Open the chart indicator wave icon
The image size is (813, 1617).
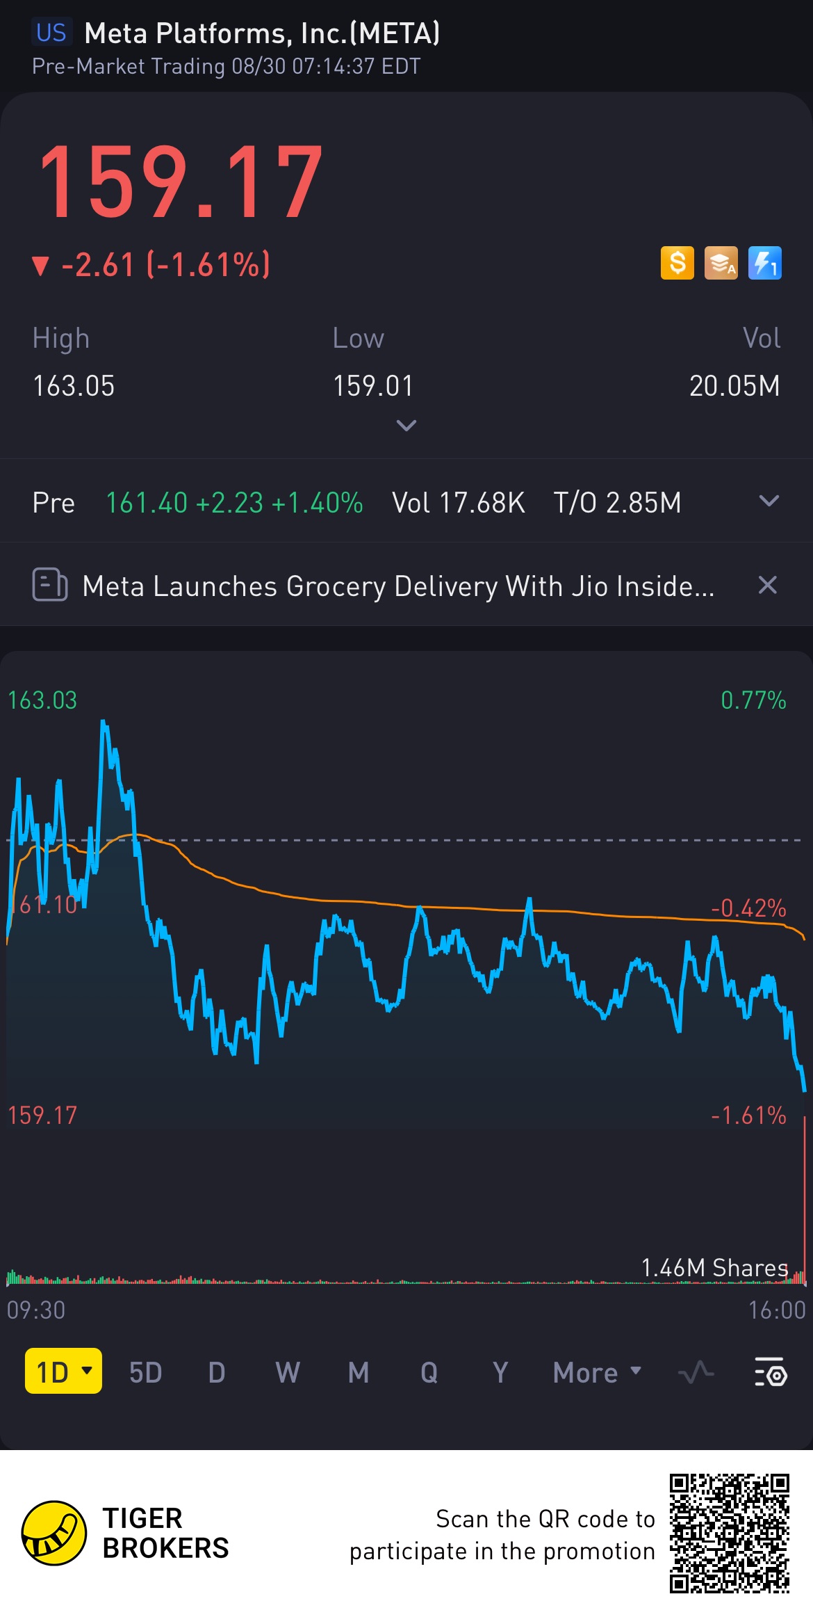[x=696, y=1372]
